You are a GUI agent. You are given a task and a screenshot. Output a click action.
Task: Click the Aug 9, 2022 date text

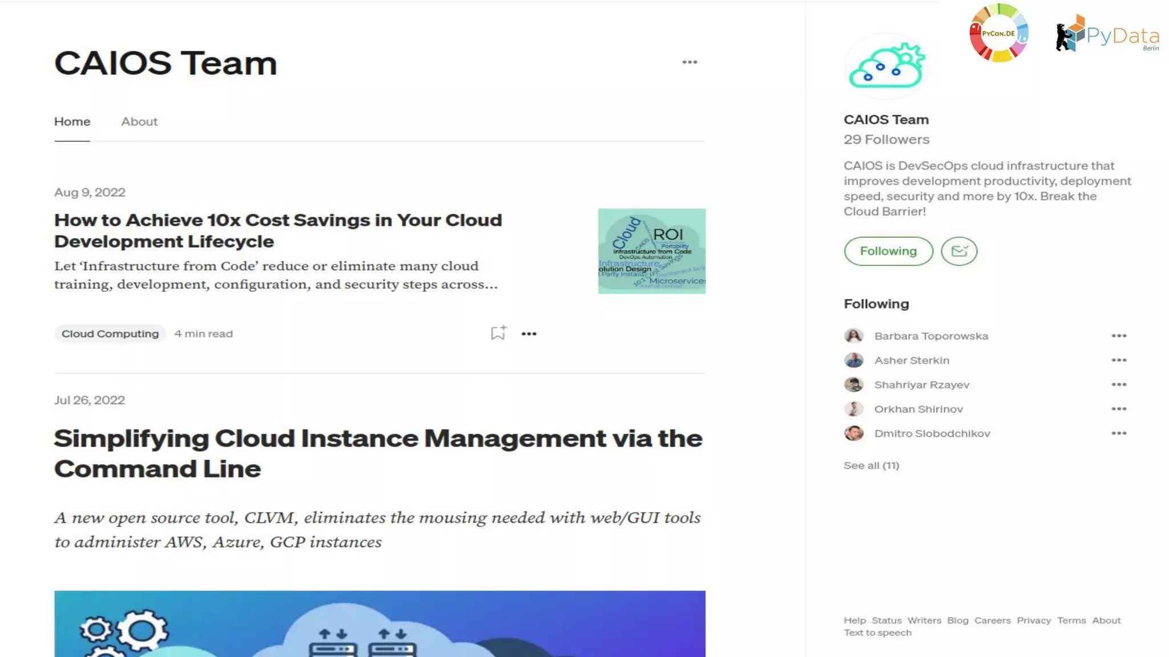[90, 192]
